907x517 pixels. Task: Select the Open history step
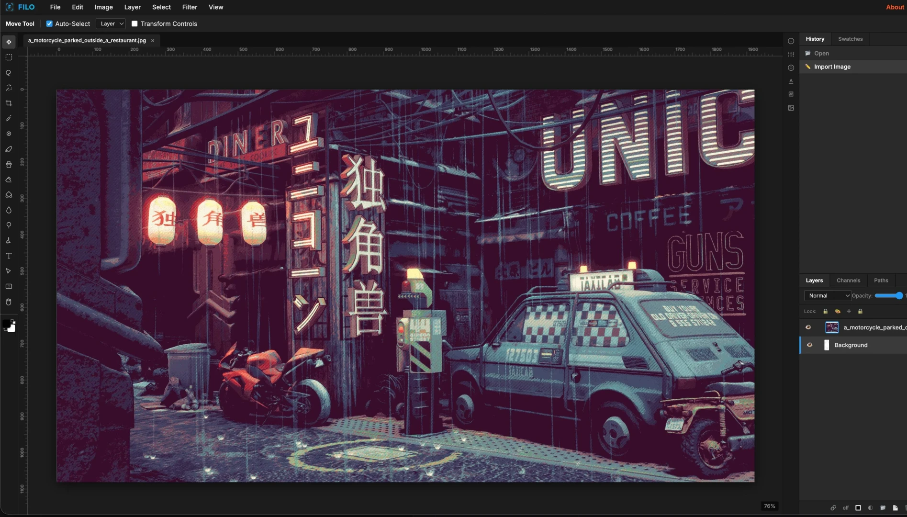pyautogui.click(x=853, y=53)
